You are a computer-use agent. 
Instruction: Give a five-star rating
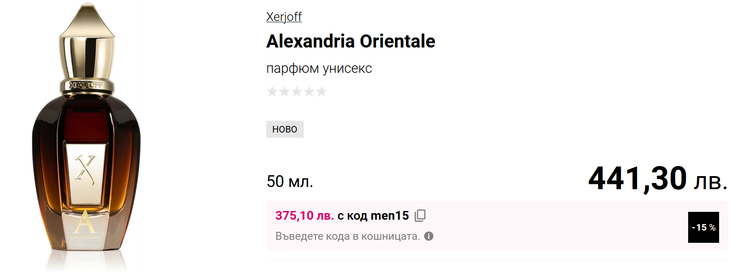tap(322, 92)
